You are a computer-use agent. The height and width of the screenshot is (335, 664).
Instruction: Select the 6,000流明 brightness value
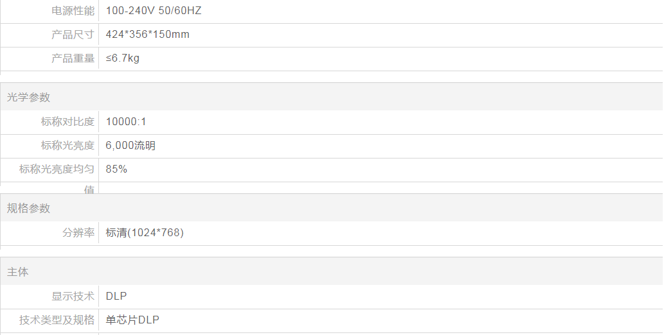(x=130, y=146)
